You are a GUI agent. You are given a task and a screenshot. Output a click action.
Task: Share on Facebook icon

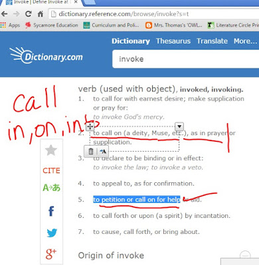tap(51, 211)
